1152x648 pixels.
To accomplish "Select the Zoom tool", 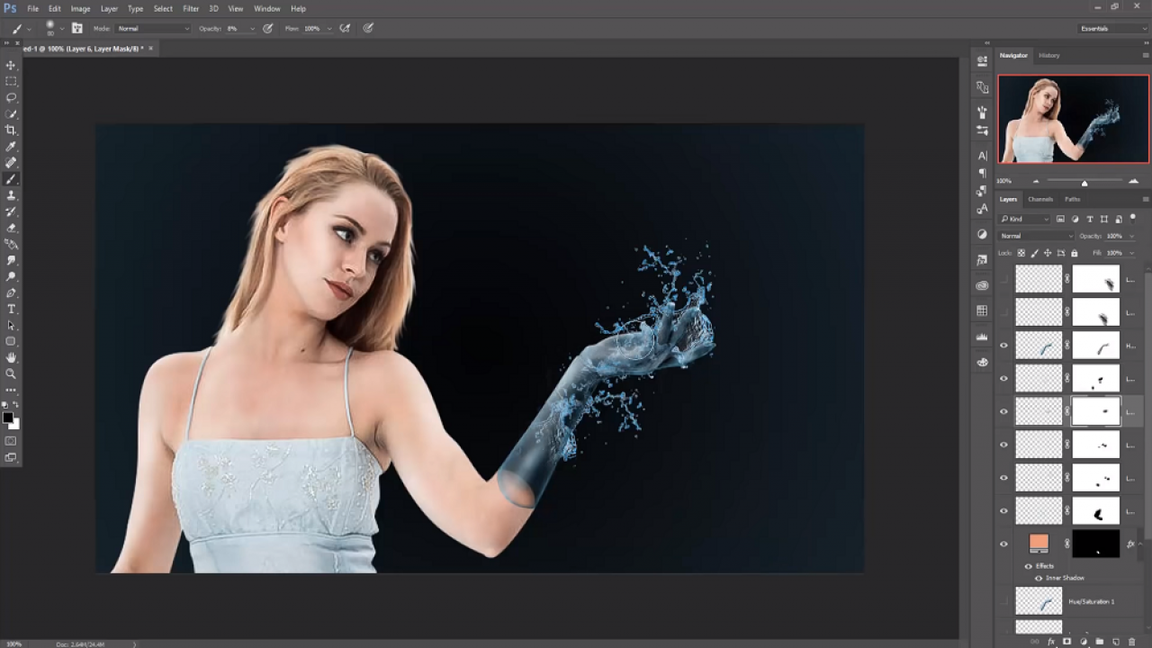I will 11,373.
